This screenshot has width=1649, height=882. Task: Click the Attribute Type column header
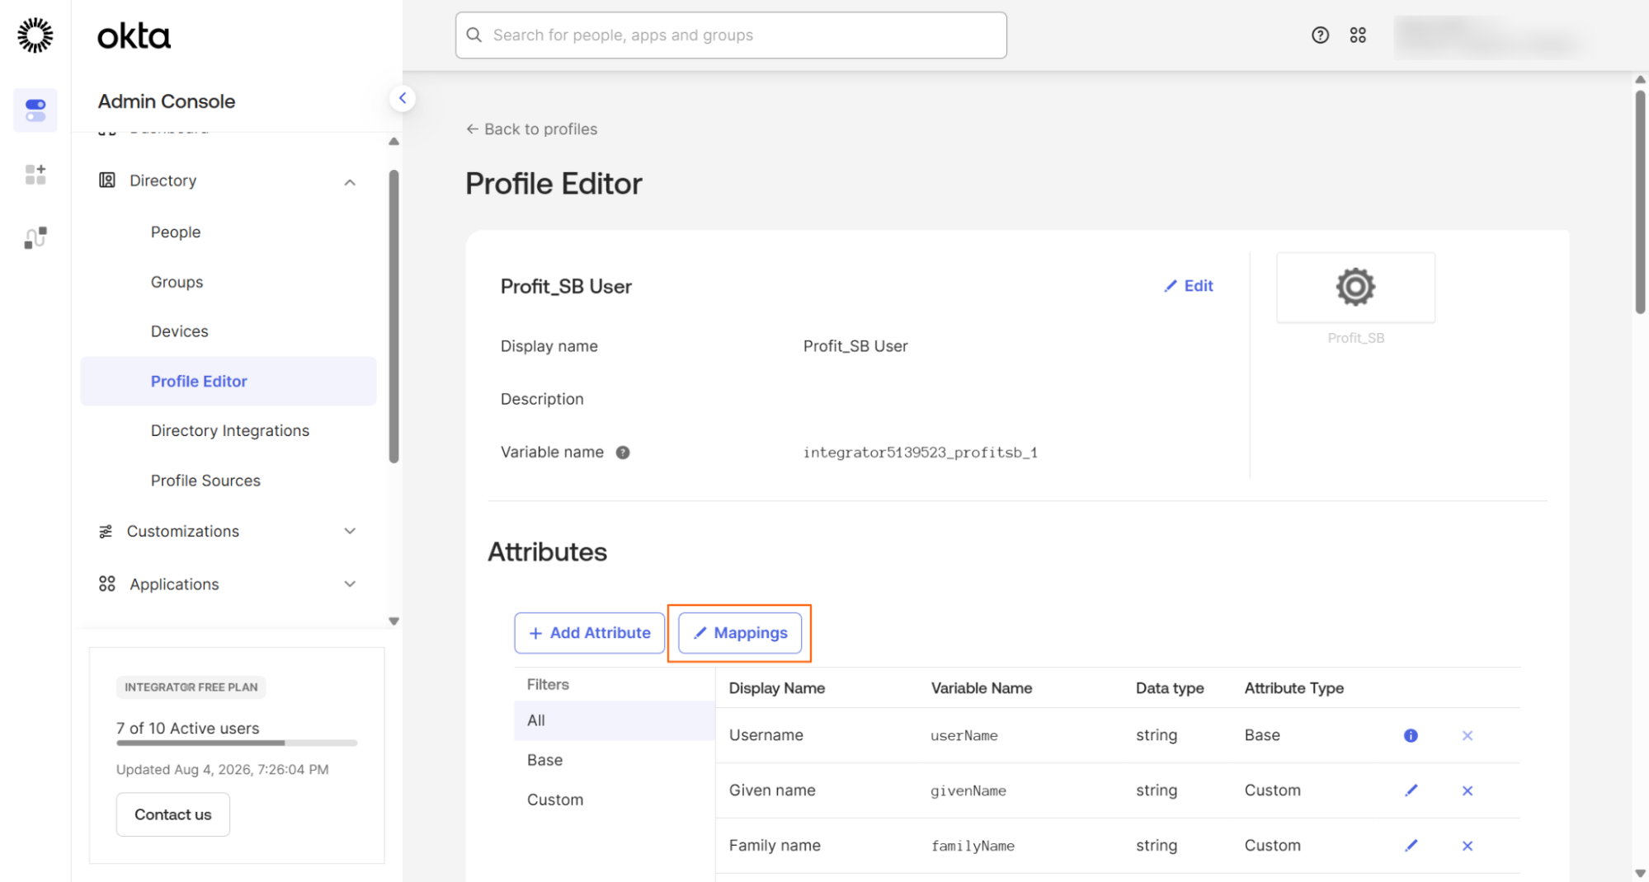pyautogui.click(x=1293, y=688)
